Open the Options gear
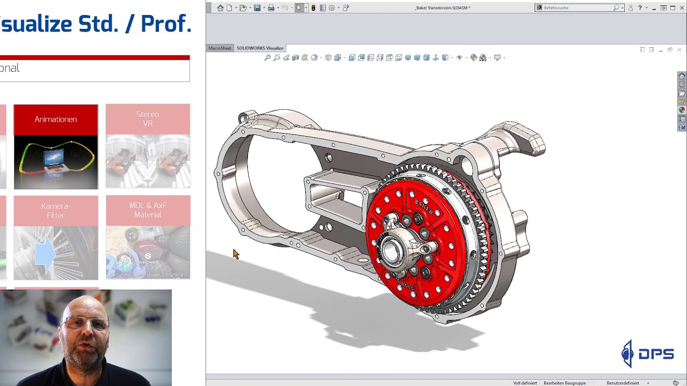 click(332, 8)
